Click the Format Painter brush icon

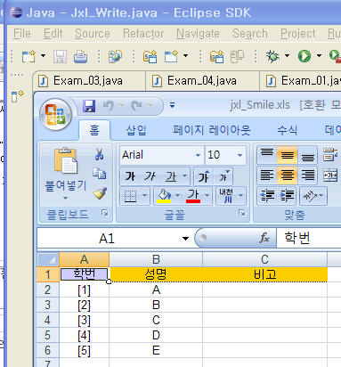pos(100,193)
